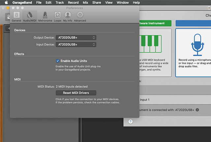Open the Track menu
The width and height of the screenshot is (211, 142).
(60, 2)
